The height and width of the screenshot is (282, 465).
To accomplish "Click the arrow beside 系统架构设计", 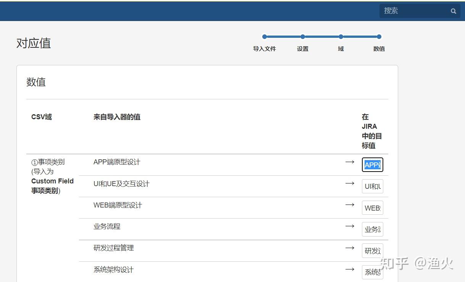I will coord(350,269).
